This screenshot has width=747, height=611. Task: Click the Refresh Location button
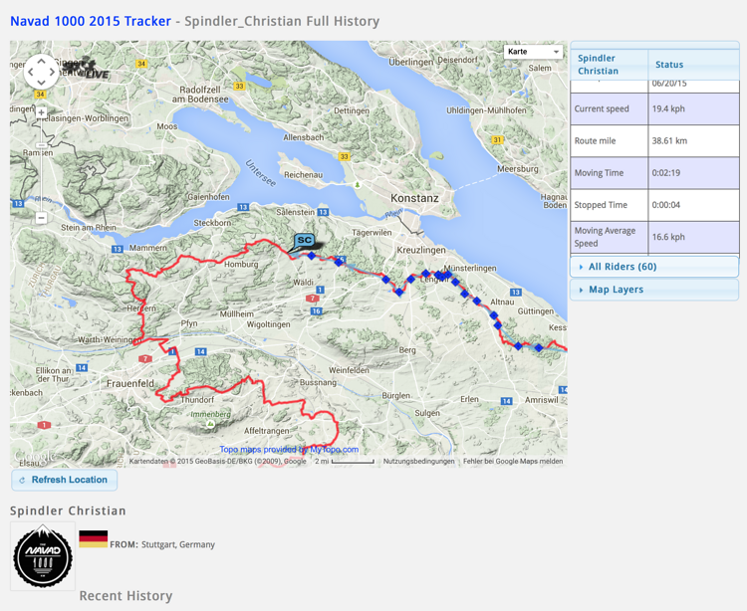pyautogui.click(x=64, y=480)
